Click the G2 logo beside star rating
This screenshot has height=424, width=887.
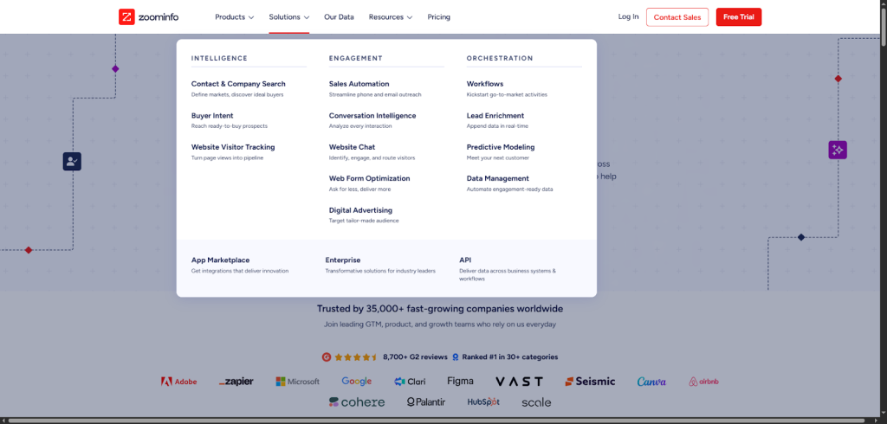click(x=327, y=357)
